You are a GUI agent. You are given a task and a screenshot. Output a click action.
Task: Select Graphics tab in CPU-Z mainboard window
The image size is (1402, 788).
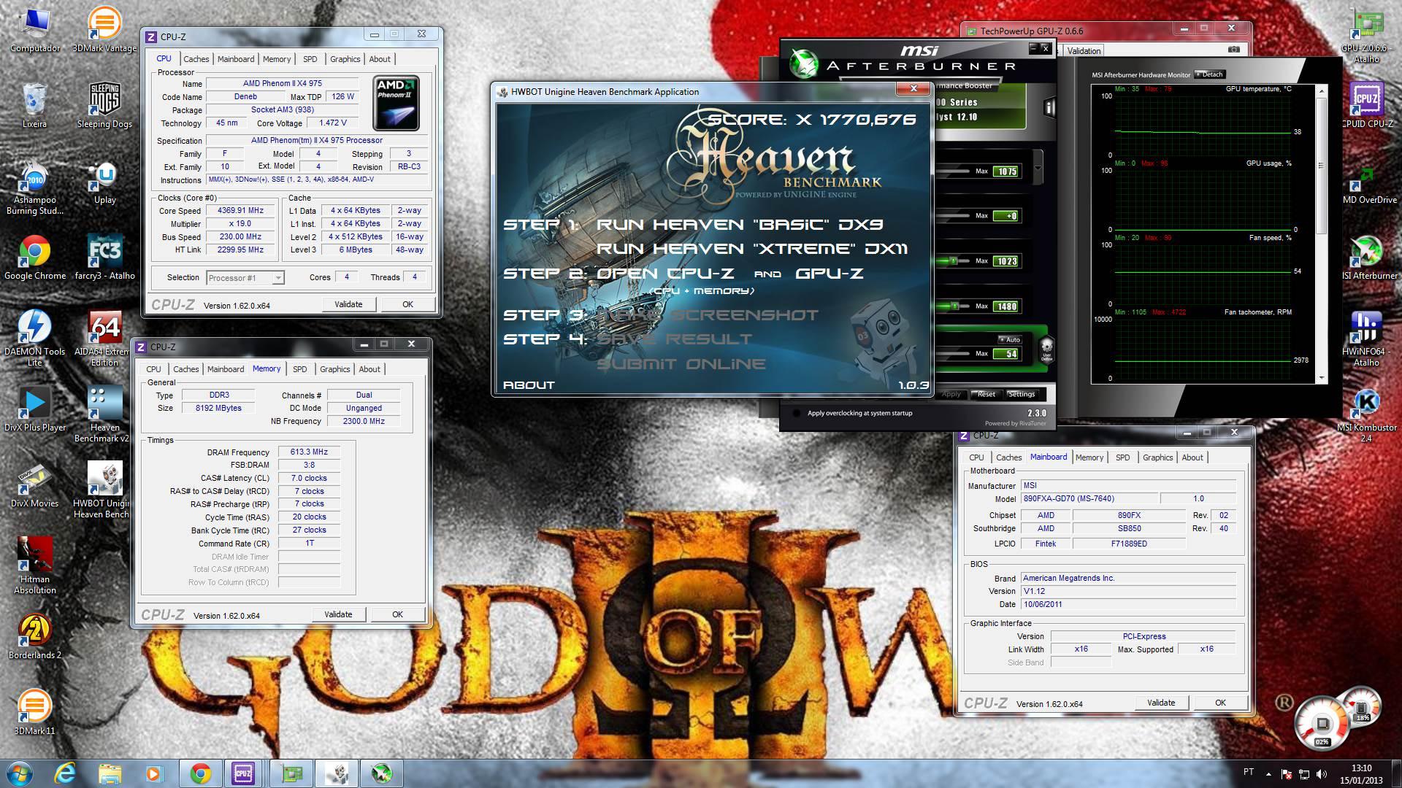point(1158,457)
